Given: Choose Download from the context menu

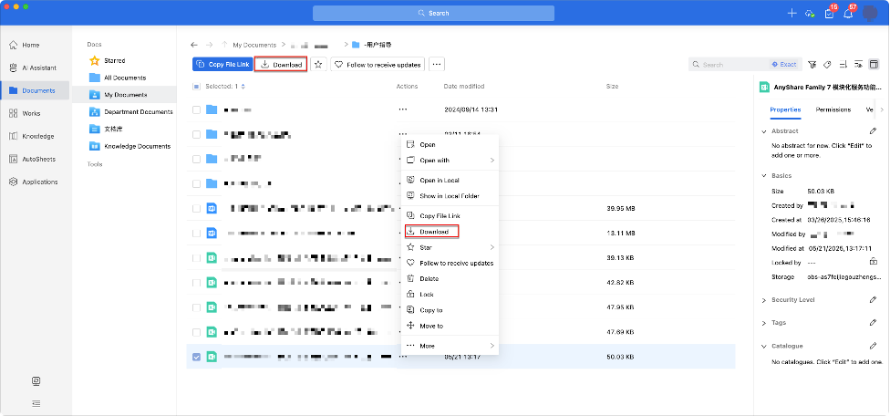Looking at the screenshot, I should [433, 232].
